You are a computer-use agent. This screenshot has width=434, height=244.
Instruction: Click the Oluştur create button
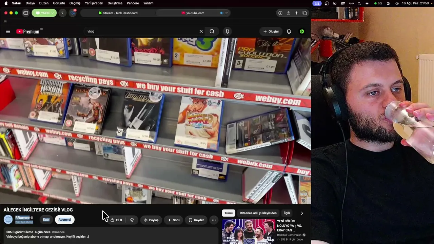(x=271, y=32)
